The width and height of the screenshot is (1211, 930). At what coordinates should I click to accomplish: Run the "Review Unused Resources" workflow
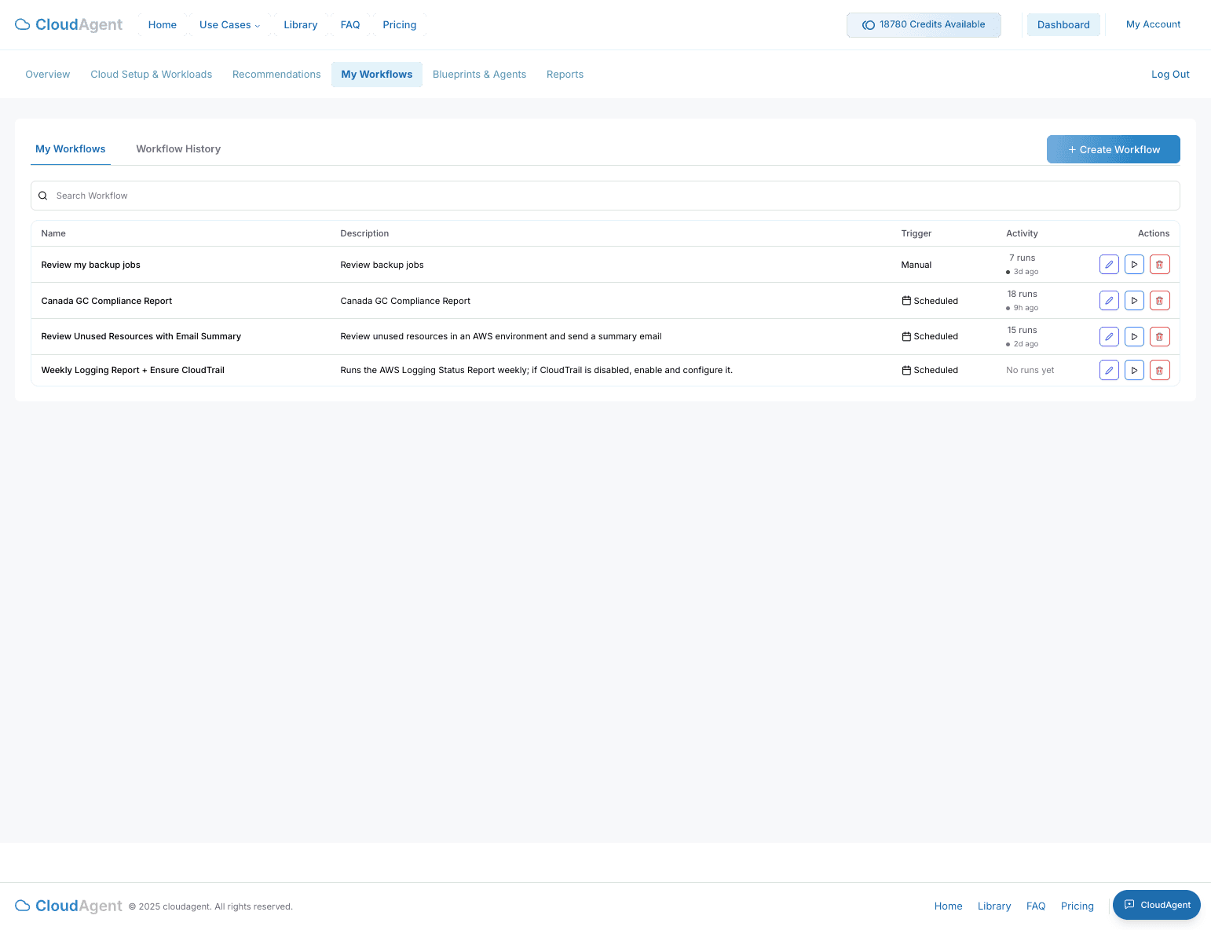click(x=1134, y=336)
